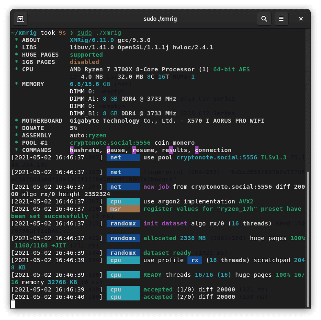
Task: Click the "32768 KB" memory value
Action: pos(62,282)
